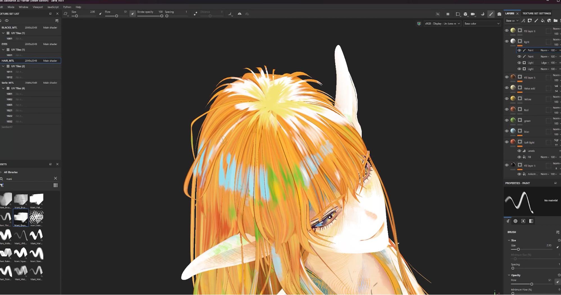Screen dimensions: 561x295
Task: Add effect with magic wand icon
Action: click(523, 20)
